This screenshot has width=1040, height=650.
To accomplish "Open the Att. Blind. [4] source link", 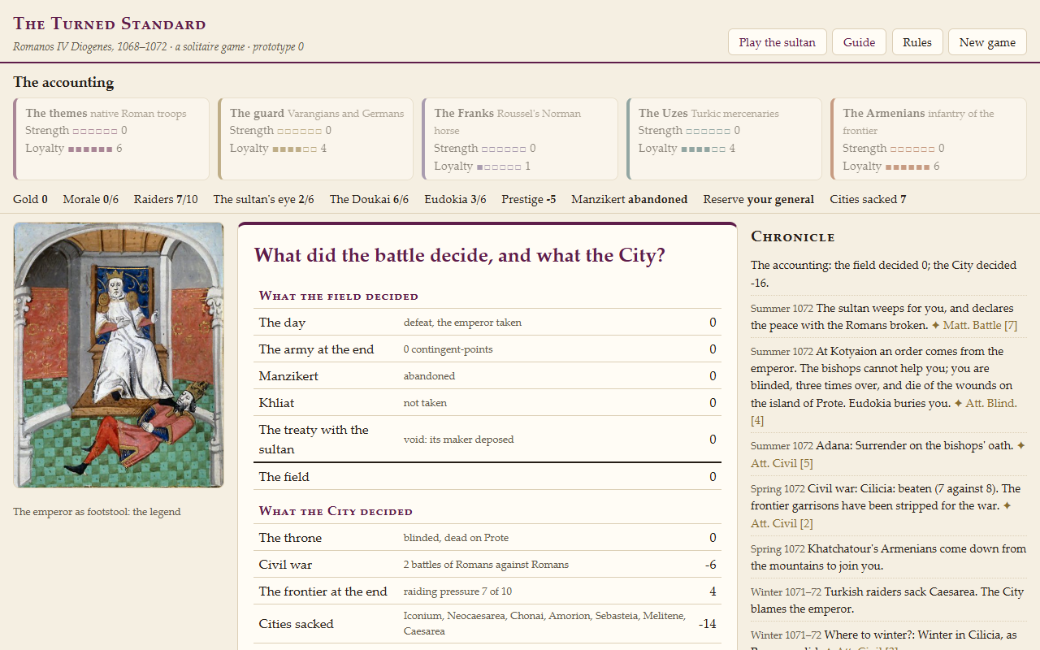I will coord(884,412).
